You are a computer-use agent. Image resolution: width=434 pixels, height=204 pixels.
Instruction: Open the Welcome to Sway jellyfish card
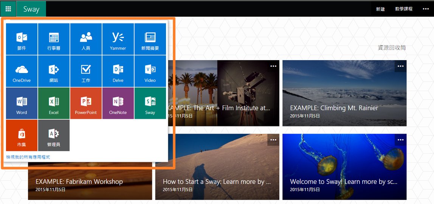344,167
